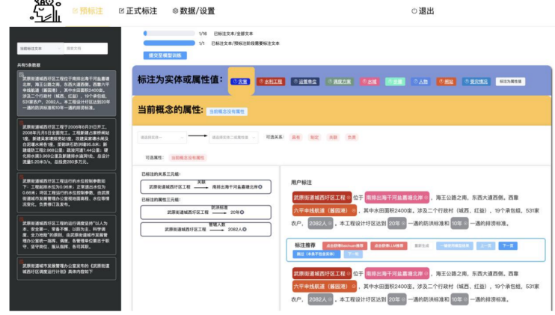This screenshot has height=315, width=555.
Task: Select the 人物 entity tag
Action: [421, 81]
